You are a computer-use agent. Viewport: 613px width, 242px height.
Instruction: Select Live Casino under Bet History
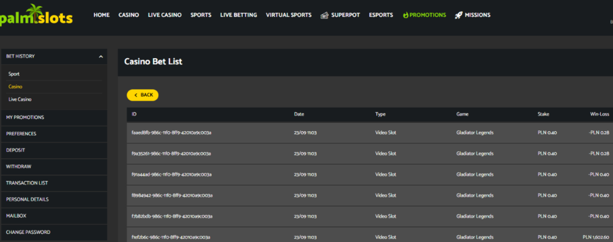20,100
